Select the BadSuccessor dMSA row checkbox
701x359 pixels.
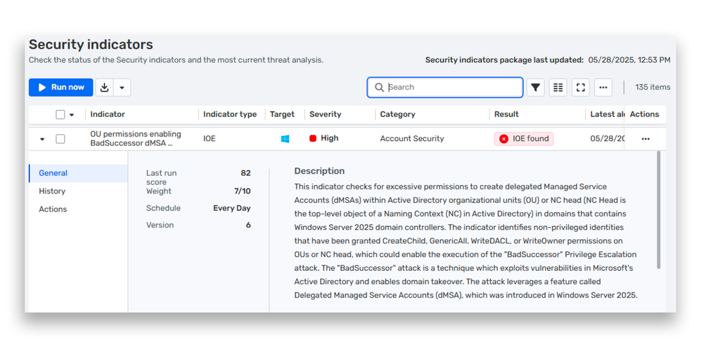coord(60,139)
